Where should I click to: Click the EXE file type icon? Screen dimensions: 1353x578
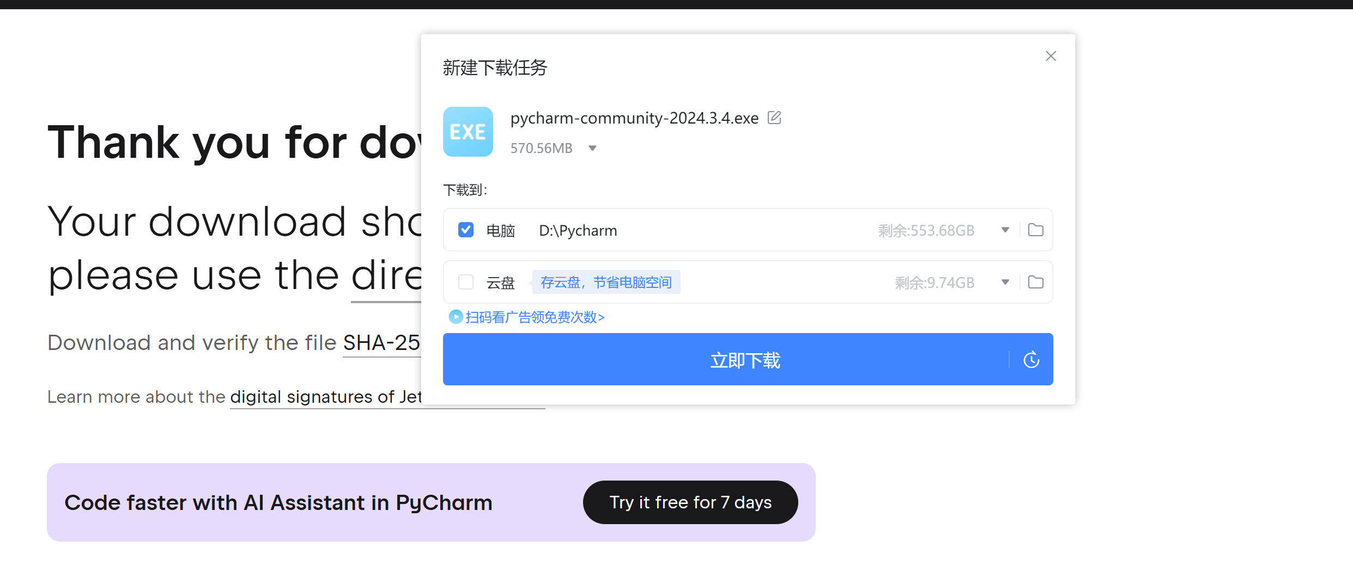468,132
